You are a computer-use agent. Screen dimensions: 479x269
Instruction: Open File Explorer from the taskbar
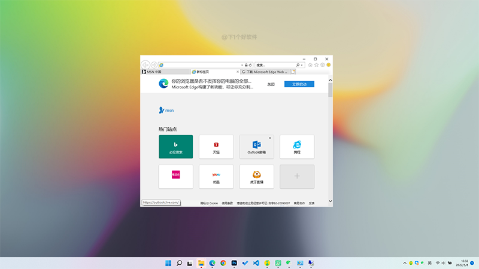point(201,263)
